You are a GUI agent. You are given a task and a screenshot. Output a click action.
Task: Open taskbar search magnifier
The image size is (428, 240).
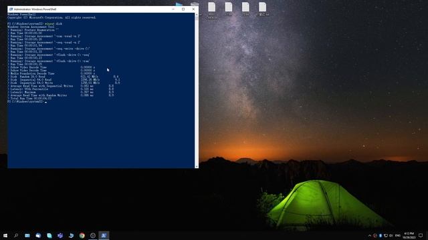[x=16, y=235]
